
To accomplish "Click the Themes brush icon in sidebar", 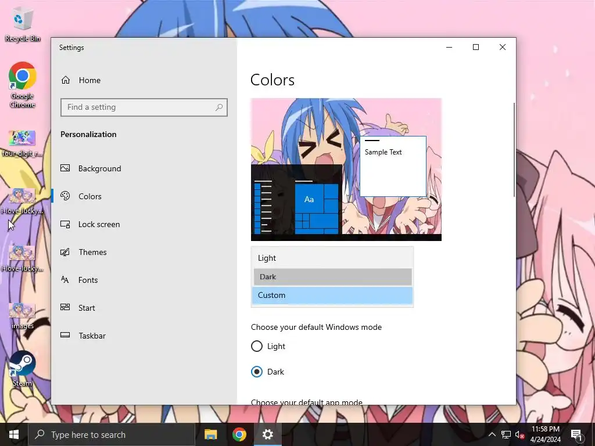I will tap(65, 252).
